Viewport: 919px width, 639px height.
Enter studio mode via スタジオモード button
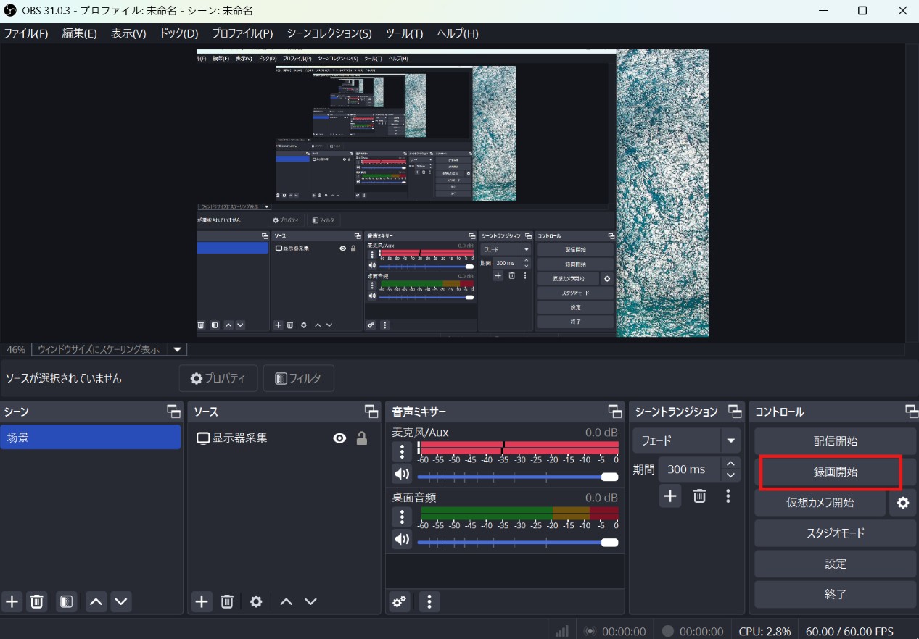pyautogui.click(x=835, y=533)
